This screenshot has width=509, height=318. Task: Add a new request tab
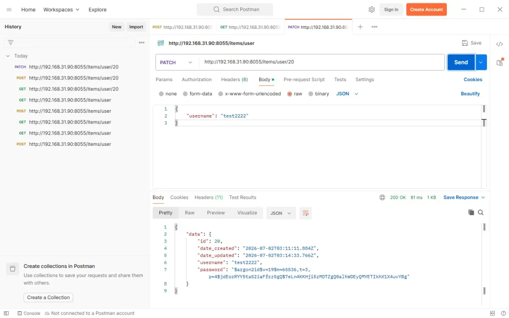coord(360,27)
